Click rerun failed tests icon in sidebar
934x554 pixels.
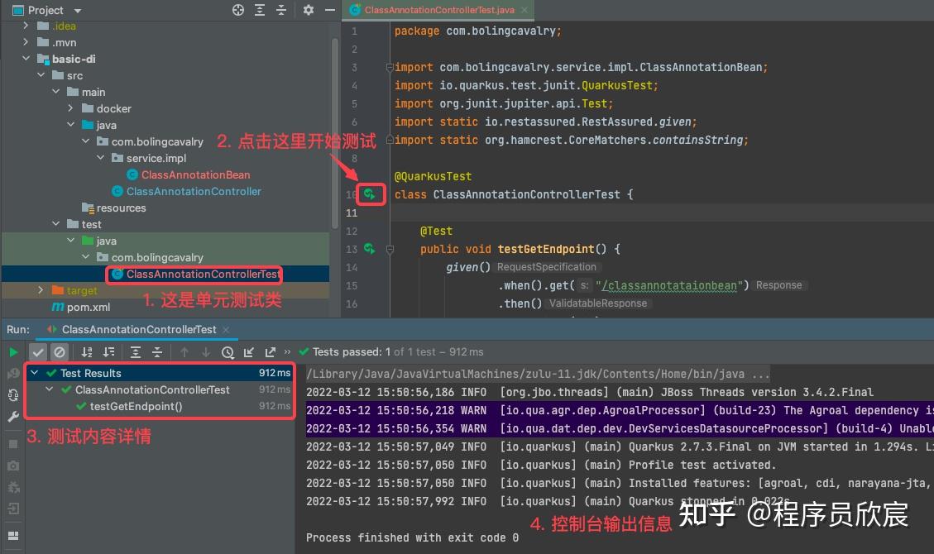(13, 374)
